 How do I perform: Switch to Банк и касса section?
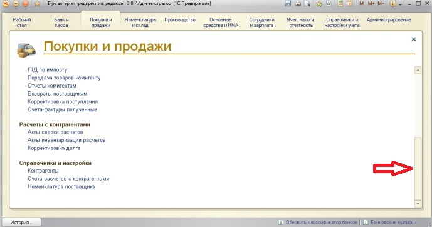[x=61, y=23]
